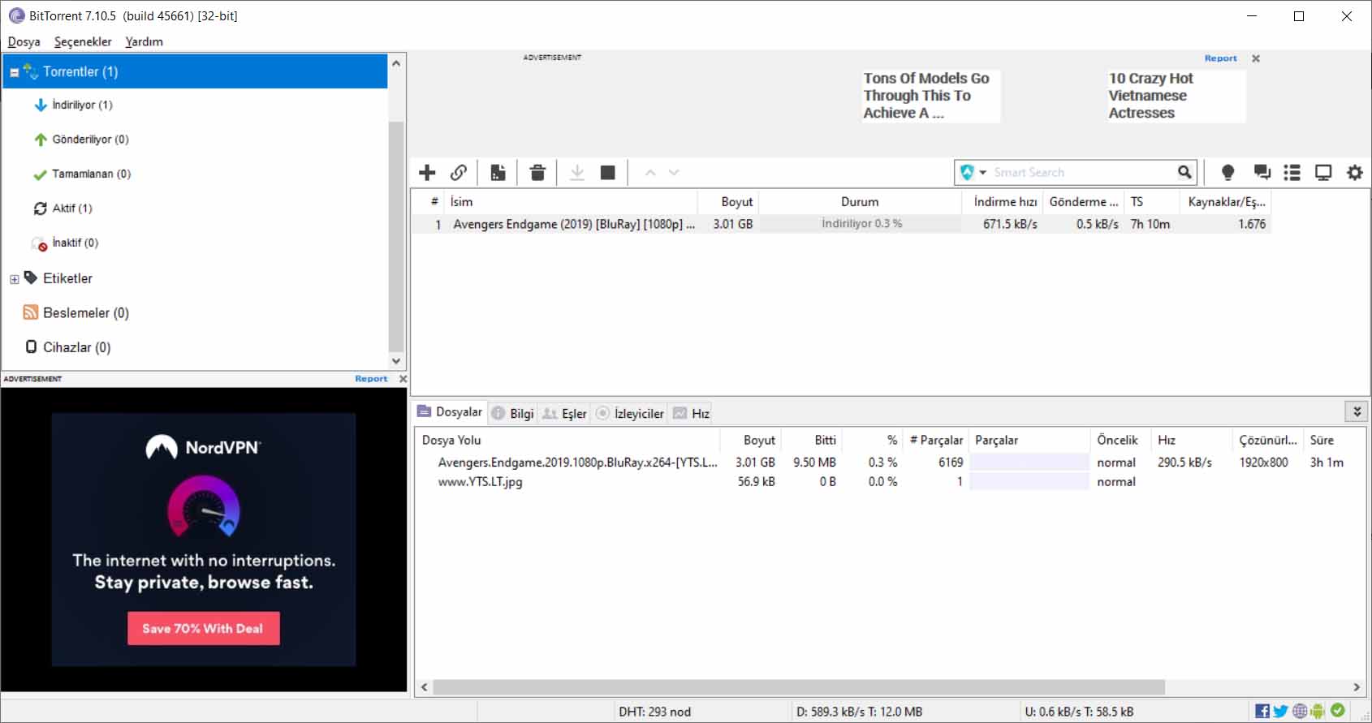This screenshot has width=1372, height=723.
Task: Click sidebar scrollbar down arrow
Action: (x=396, y=361)
